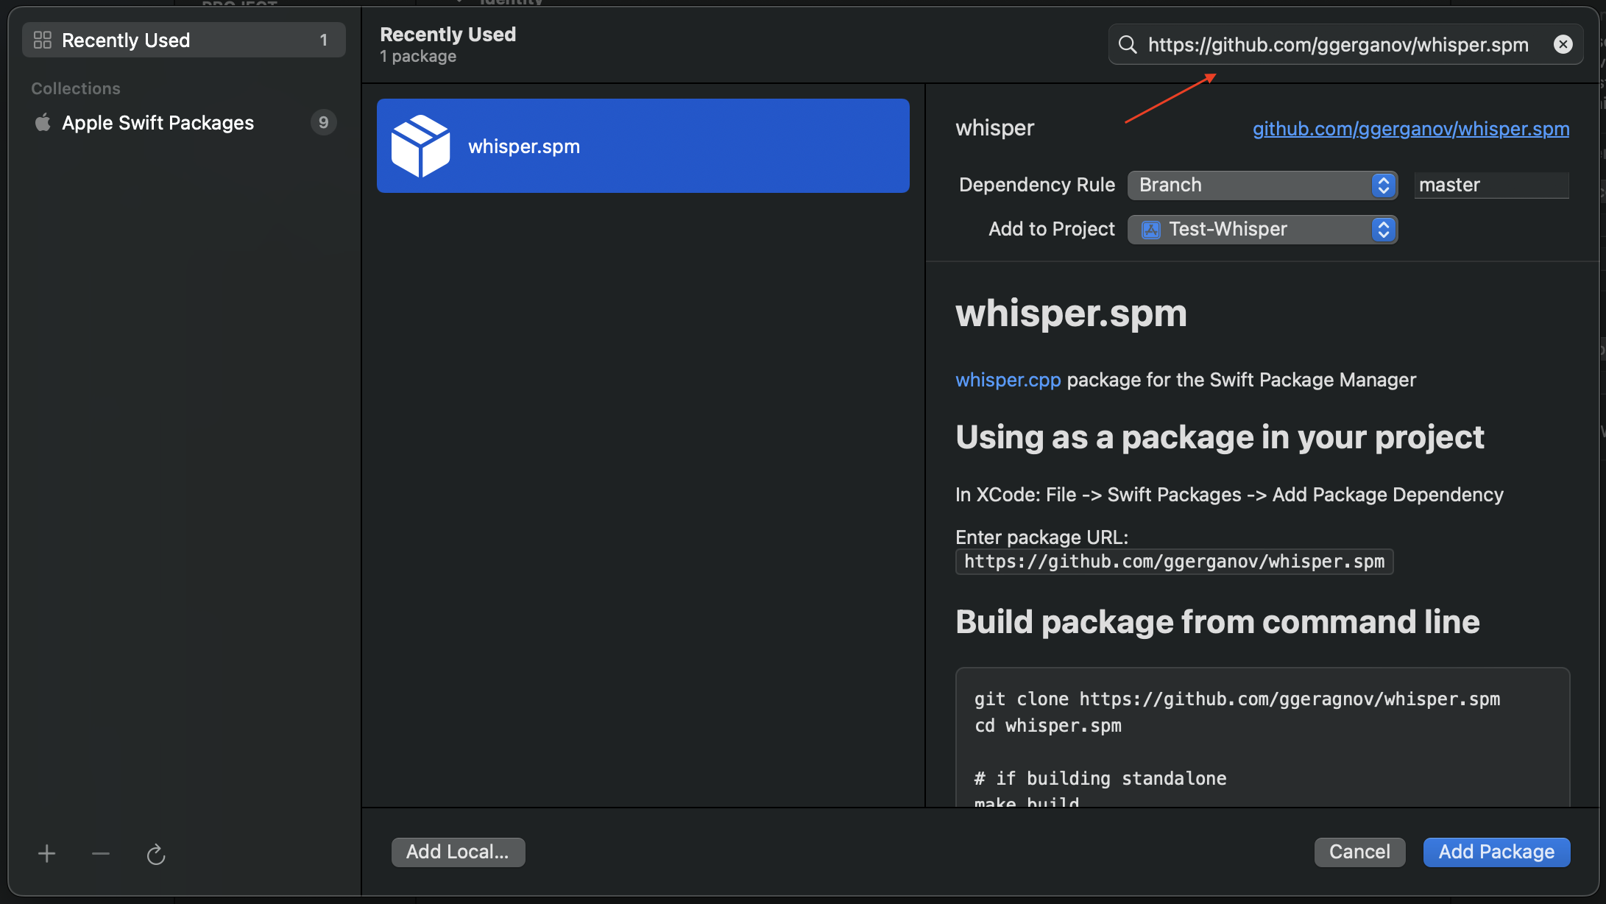Image resolution: width=1606 pixels, height=904 pixels.
Task: Click the Add Local button
Action: (x=456, y=851)
